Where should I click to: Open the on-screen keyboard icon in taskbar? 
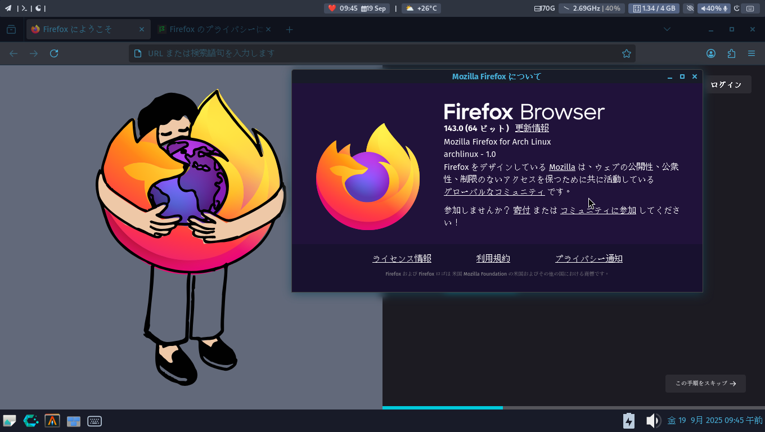click(x=94, y=421)
